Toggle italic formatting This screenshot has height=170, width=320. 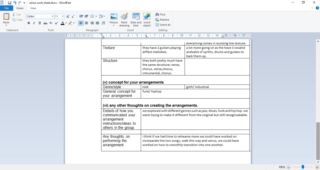(x=34, y=23)
